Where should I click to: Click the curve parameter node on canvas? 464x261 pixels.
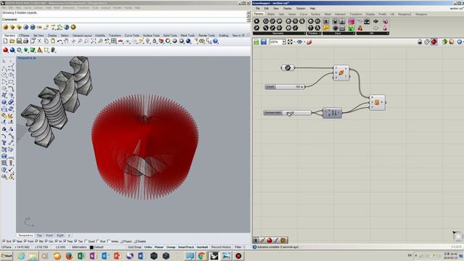pos(287,67)
